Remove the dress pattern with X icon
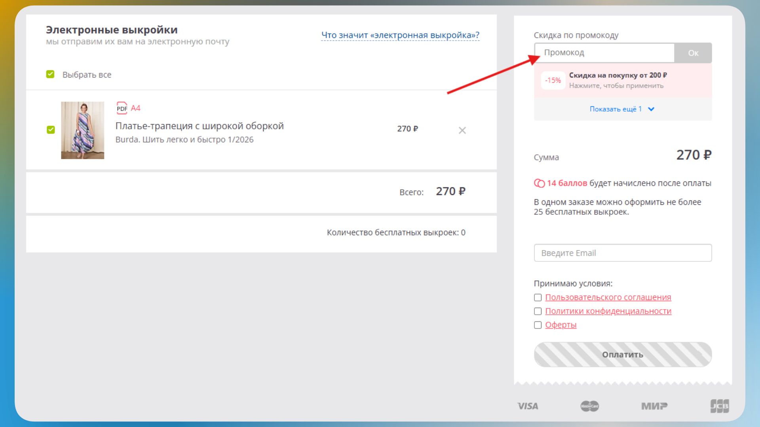This screenshot has width=760, height=427. [462, 130]
